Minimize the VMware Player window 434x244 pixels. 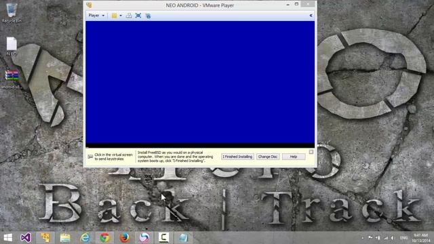pos(288,5)
